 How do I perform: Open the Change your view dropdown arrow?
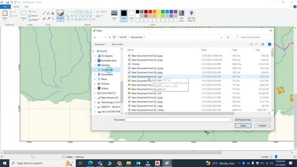click(x=256, y=45)
